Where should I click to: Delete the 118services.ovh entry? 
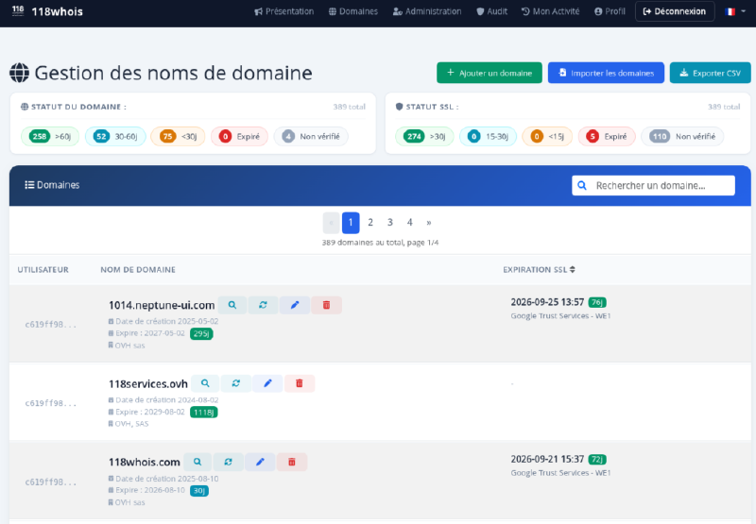pyautogui.click(x=300, y=383)
